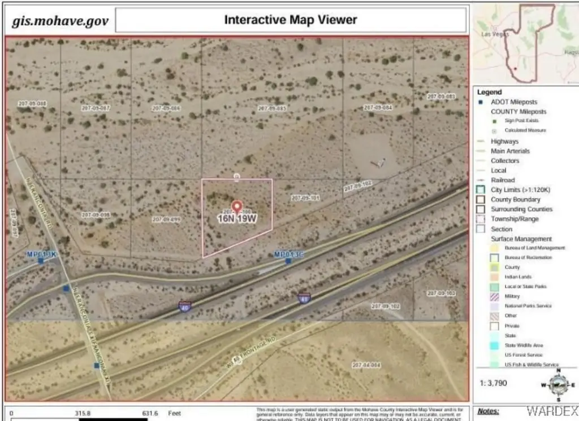Open the gis.mohave.gov site link
This screenshot has height=421, width=579.
pyautogui.click(x=61, y=21)
